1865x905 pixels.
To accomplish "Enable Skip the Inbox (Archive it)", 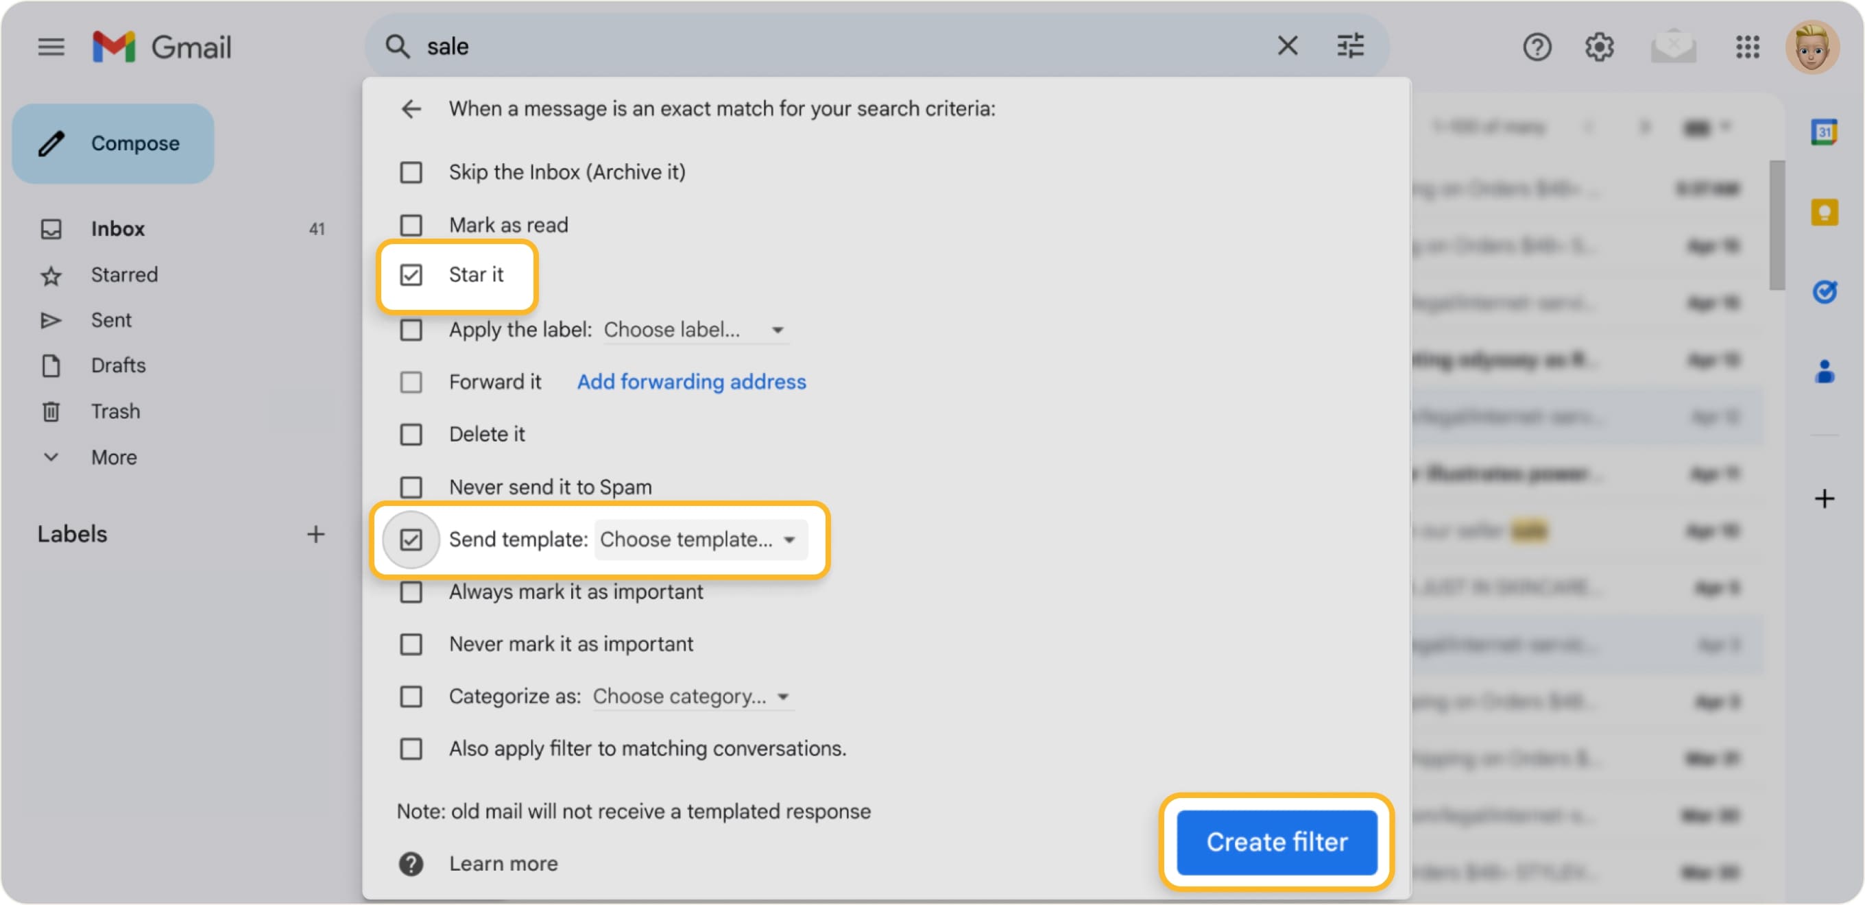I will pyautogui.click(x=411, y=172).
